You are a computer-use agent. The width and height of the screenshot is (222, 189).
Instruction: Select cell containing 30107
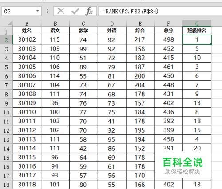(27, 85)
